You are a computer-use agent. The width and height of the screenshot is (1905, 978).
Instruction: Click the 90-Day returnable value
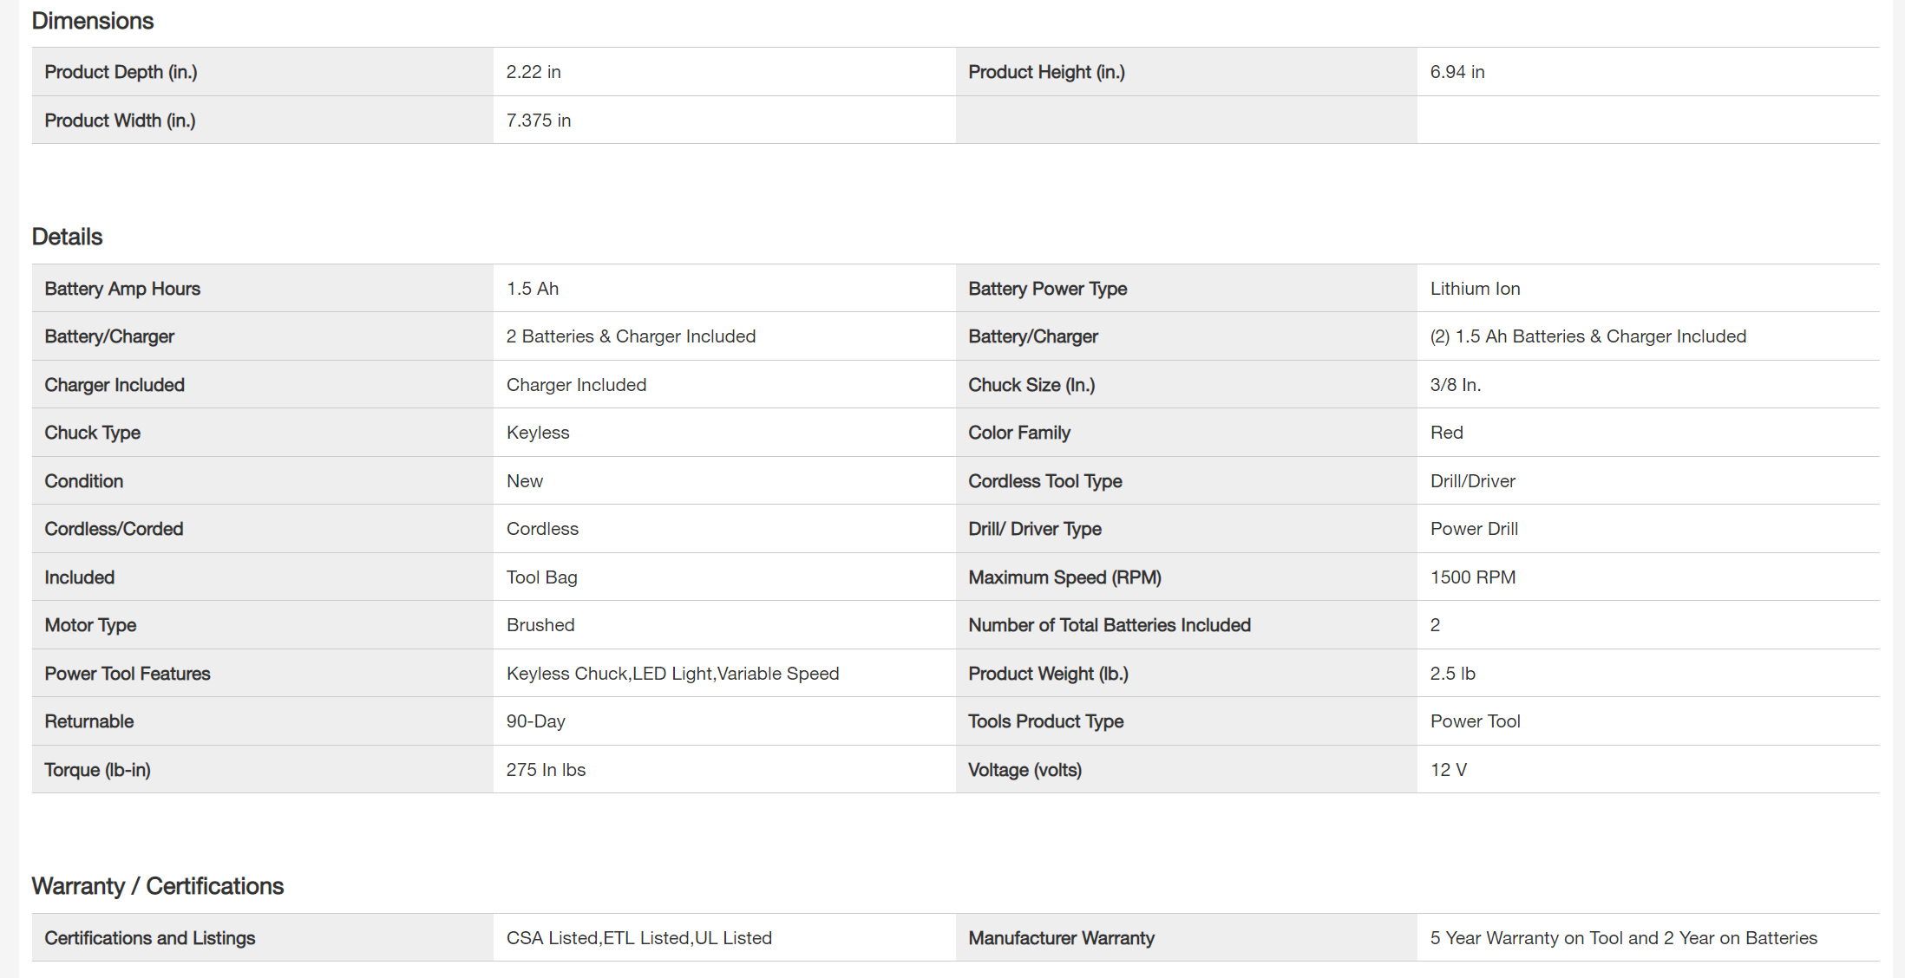(535, 721)
